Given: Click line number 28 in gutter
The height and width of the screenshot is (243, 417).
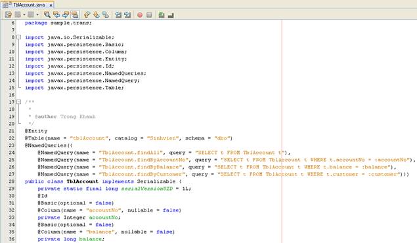Looking at the screenshot, I should 11,181.
